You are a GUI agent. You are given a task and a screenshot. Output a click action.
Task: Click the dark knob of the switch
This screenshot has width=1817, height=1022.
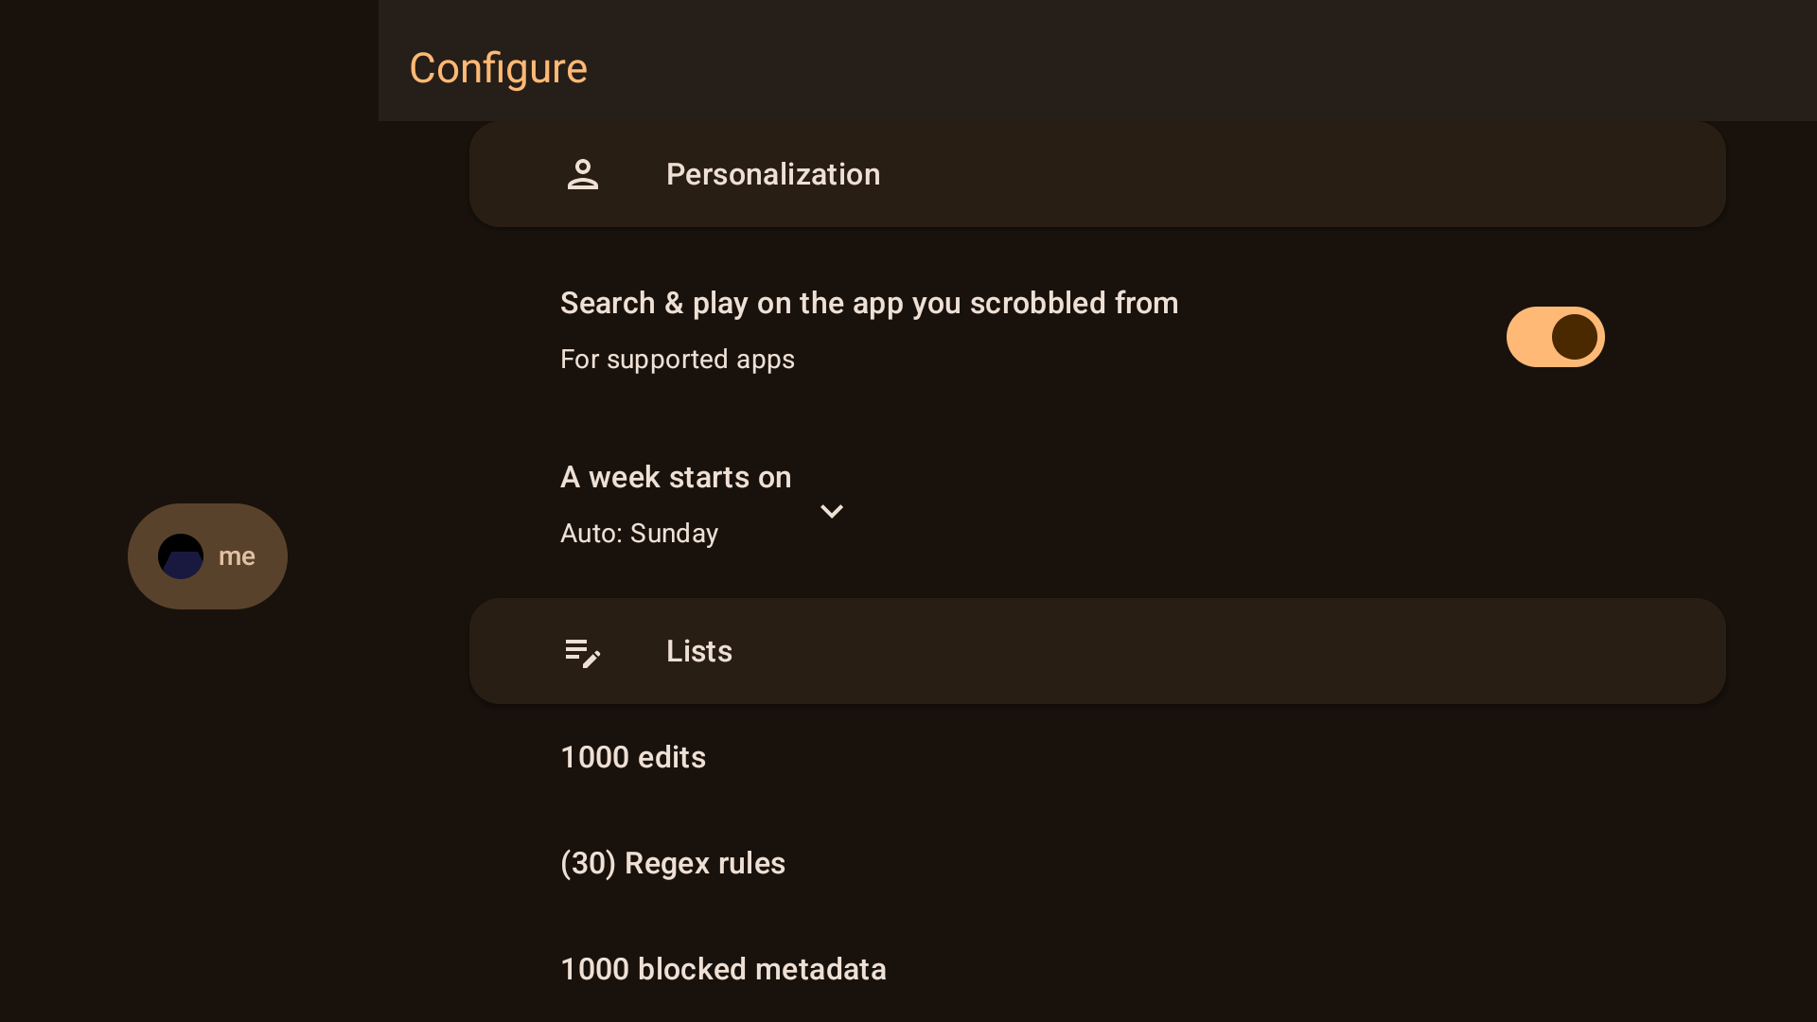point(1575,337)
